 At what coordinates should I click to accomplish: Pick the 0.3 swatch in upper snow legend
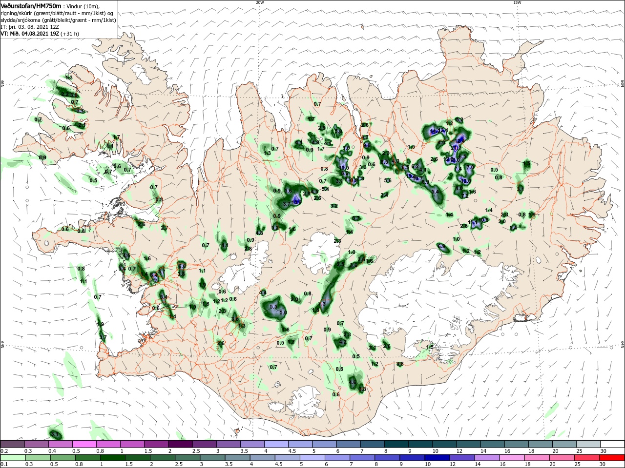pos(36,444)
